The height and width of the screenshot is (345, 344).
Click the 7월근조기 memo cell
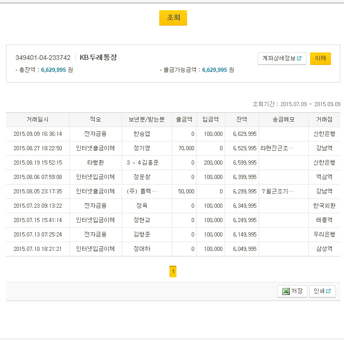(278, 192)
